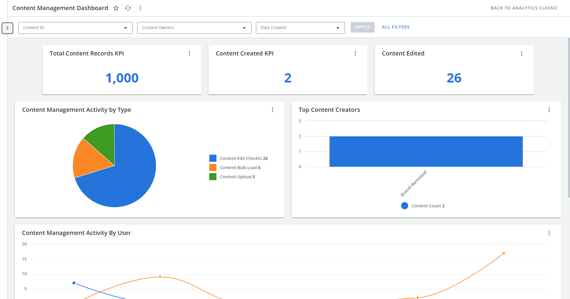Click the Content Edited value 26

(454, 78)
